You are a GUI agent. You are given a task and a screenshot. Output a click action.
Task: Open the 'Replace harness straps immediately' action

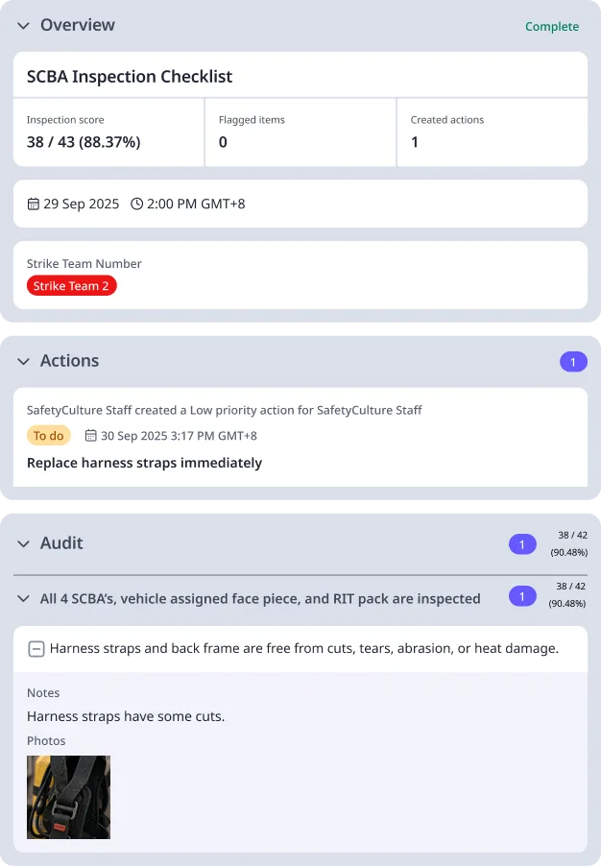coord(146,465)
